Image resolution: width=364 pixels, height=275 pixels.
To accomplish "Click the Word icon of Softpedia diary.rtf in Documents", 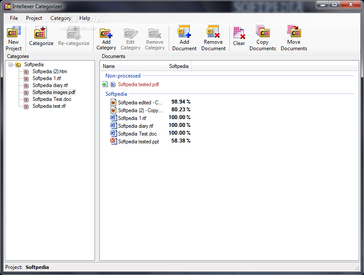I will pyautogui.click(x=113, y=126).
